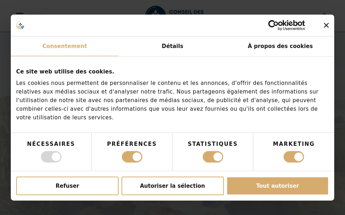Disable the Marketing cookies switch
The image size is (345, 215).
click(x=294, y=157)
